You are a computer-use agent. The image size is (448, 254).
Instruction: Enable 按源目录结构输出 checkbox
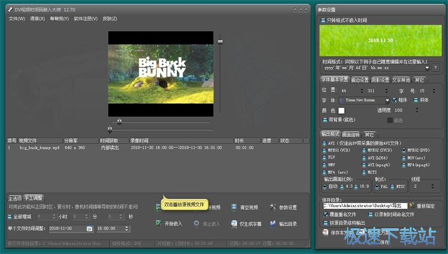point(326,222)
